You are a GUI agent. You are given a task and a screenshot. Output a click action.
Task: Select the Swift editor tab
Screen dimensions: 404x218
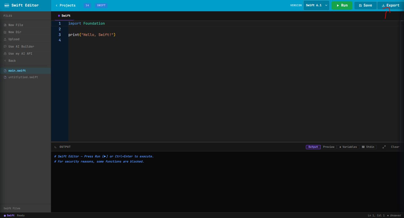coord(64,16)
